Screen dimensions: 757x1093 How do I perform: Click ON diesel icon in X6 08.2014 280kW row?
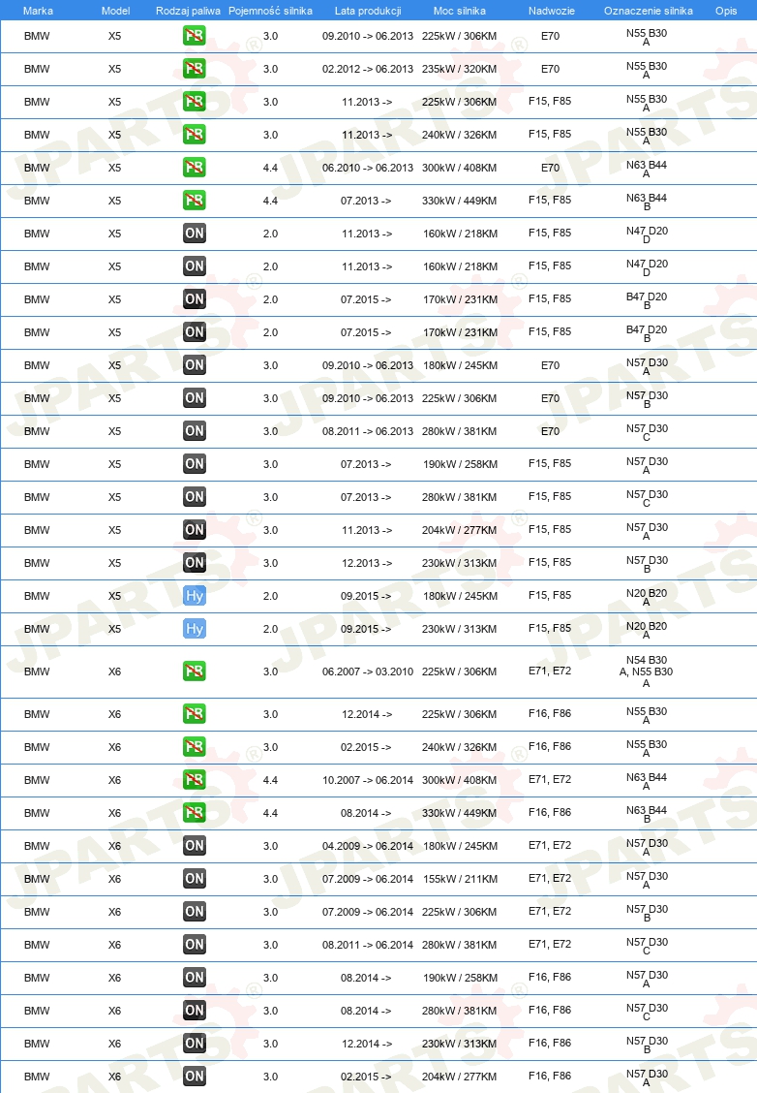click(195, 1010)
